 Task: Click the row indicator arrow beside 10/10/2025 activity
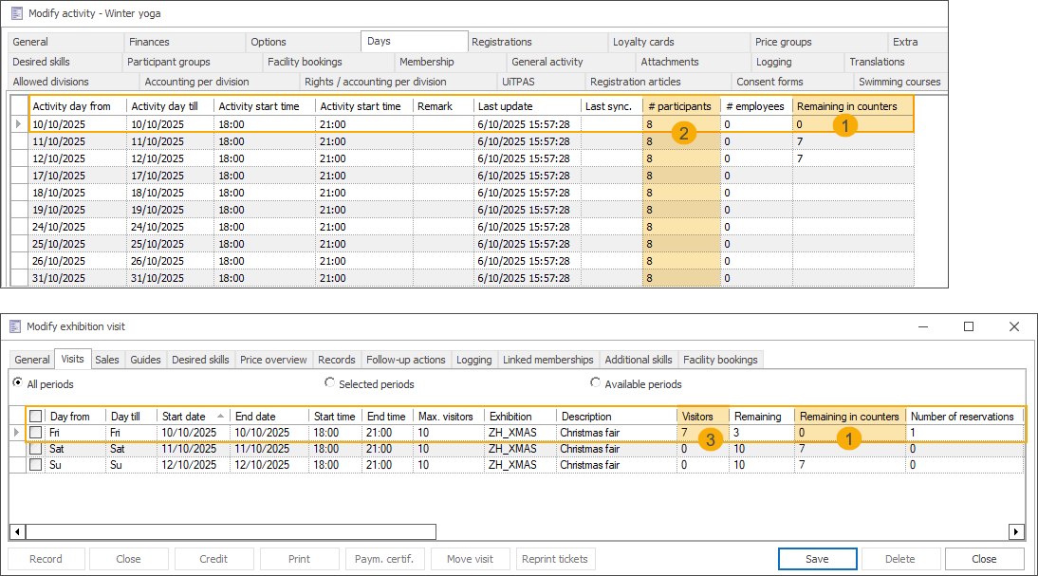19,123
